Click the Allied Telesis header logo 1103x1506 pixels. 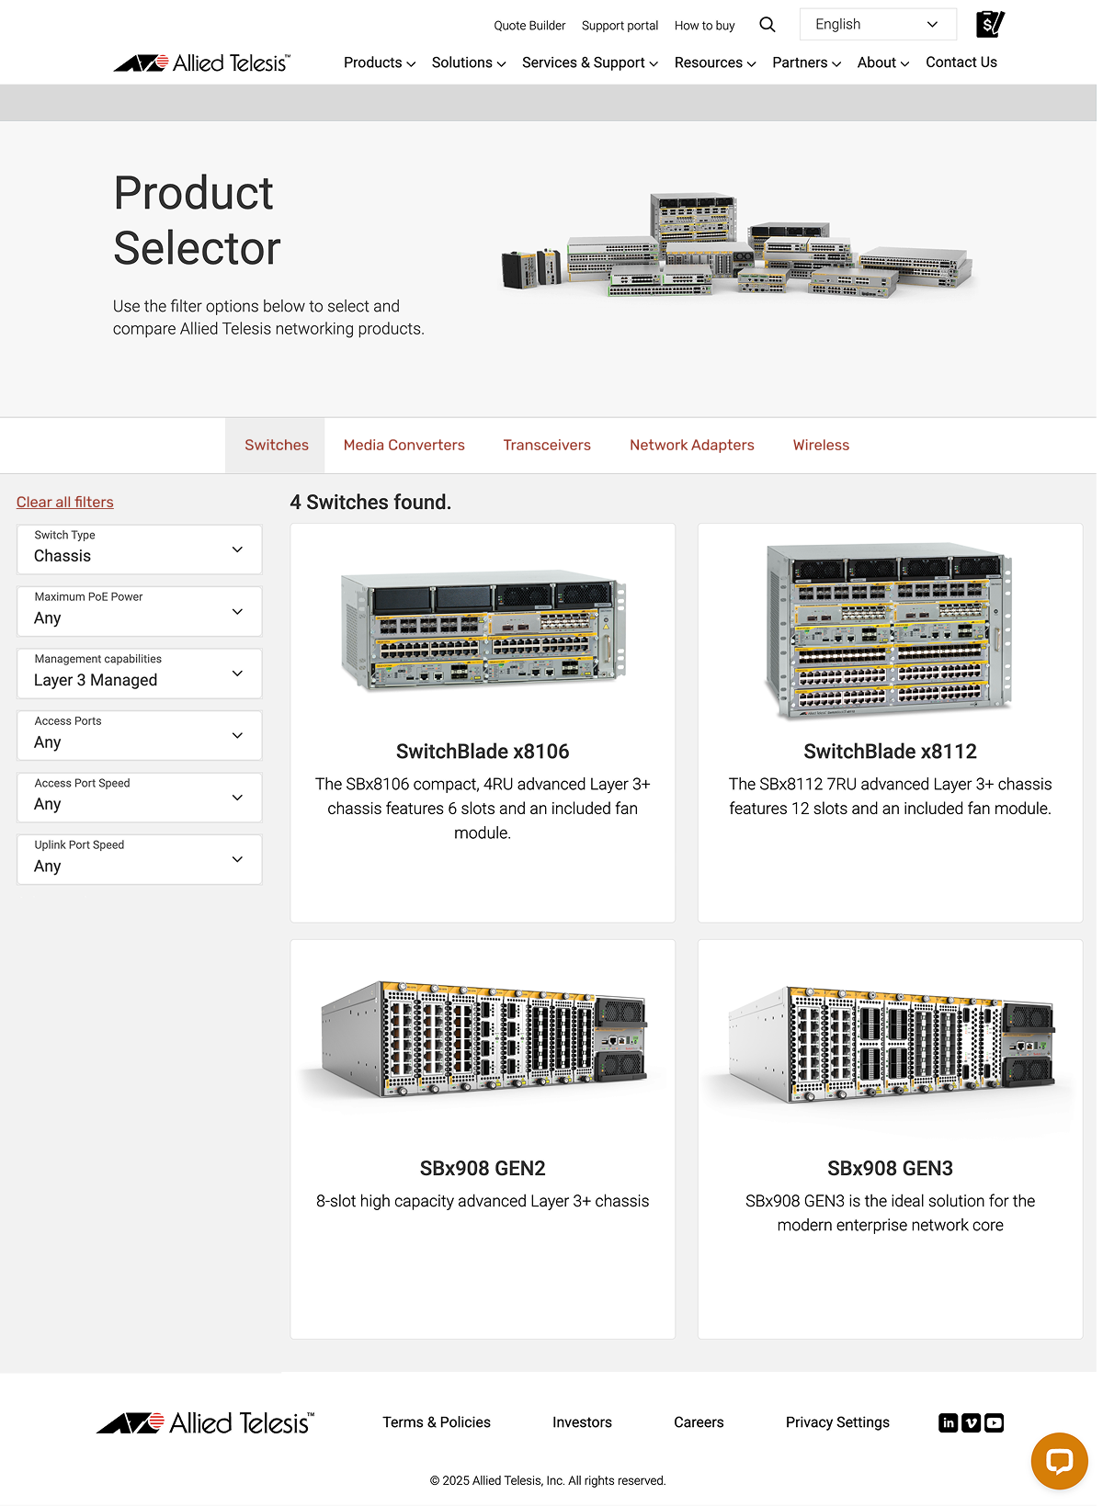point(201,62)
